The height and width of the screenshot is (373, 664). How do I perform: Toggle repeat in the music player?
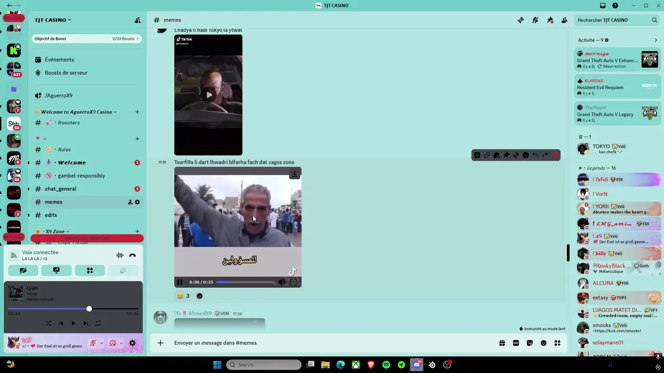(98, 323)
